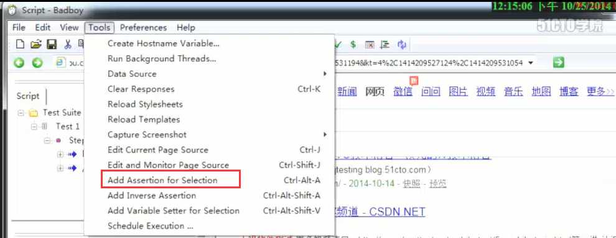Select Run Background Threads... menu entry

(x=210, y=58)
